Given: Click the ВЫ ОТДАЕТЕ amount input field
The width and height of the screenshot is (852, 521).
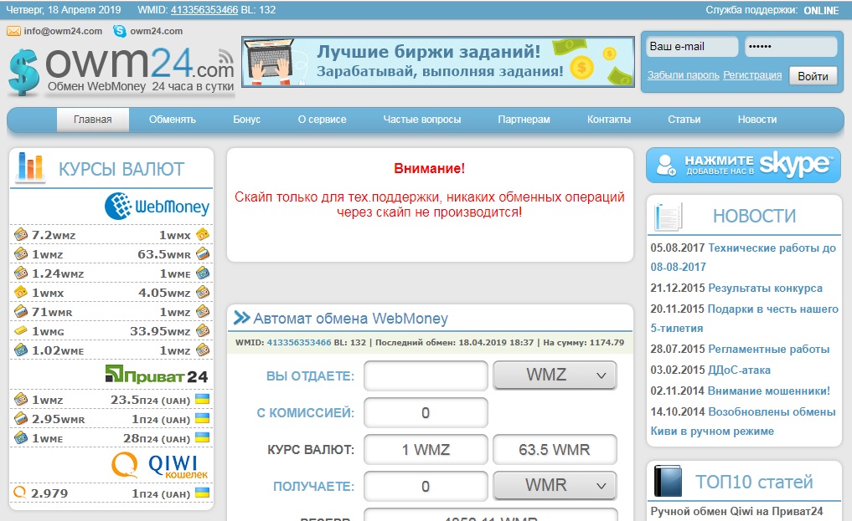Looking at the screenshot, I should coord(426,376).
